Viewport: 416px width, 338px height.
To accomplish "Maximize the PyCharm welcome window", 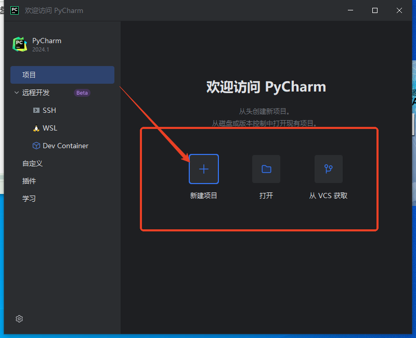I will 375,10.
